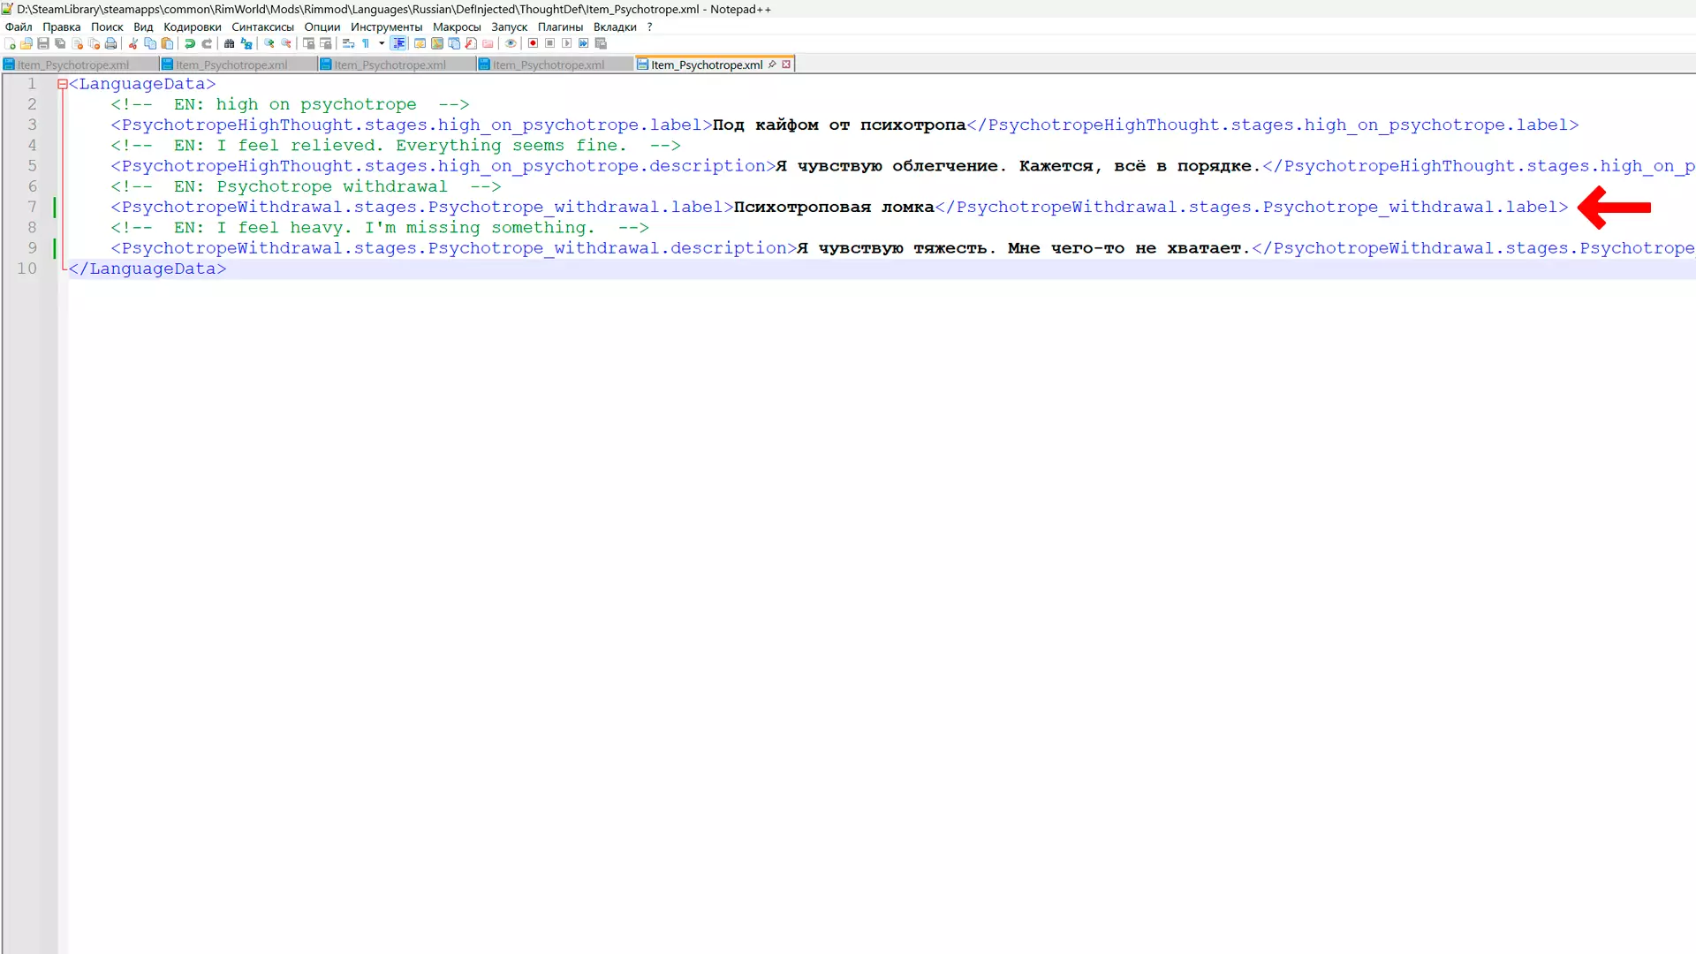Screen dimensions: 1696x954
Task: Start macro recording with red dot icon
Action: [x=533, y=43]
